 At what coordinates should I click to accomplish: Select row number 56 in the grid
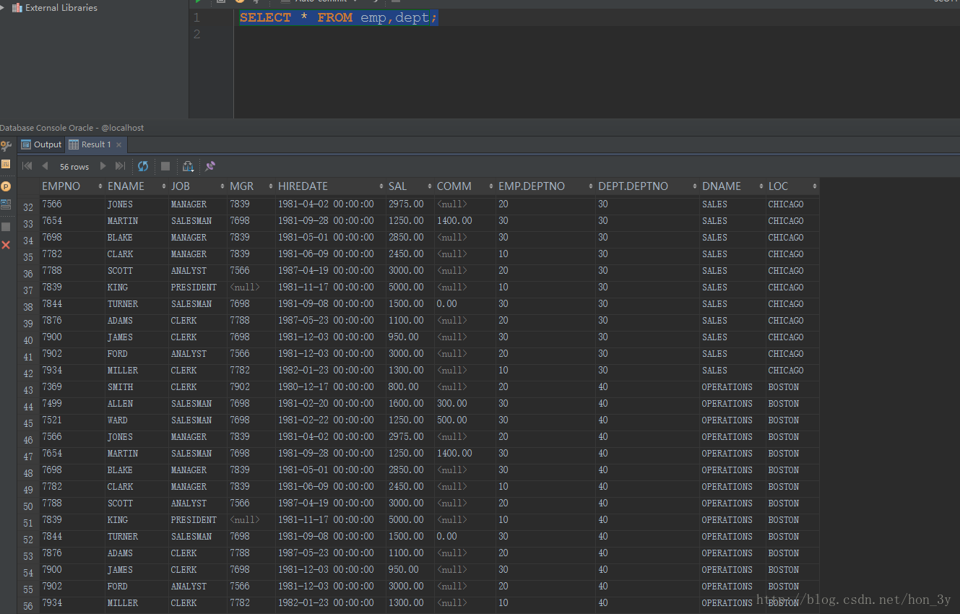point(28,607)
